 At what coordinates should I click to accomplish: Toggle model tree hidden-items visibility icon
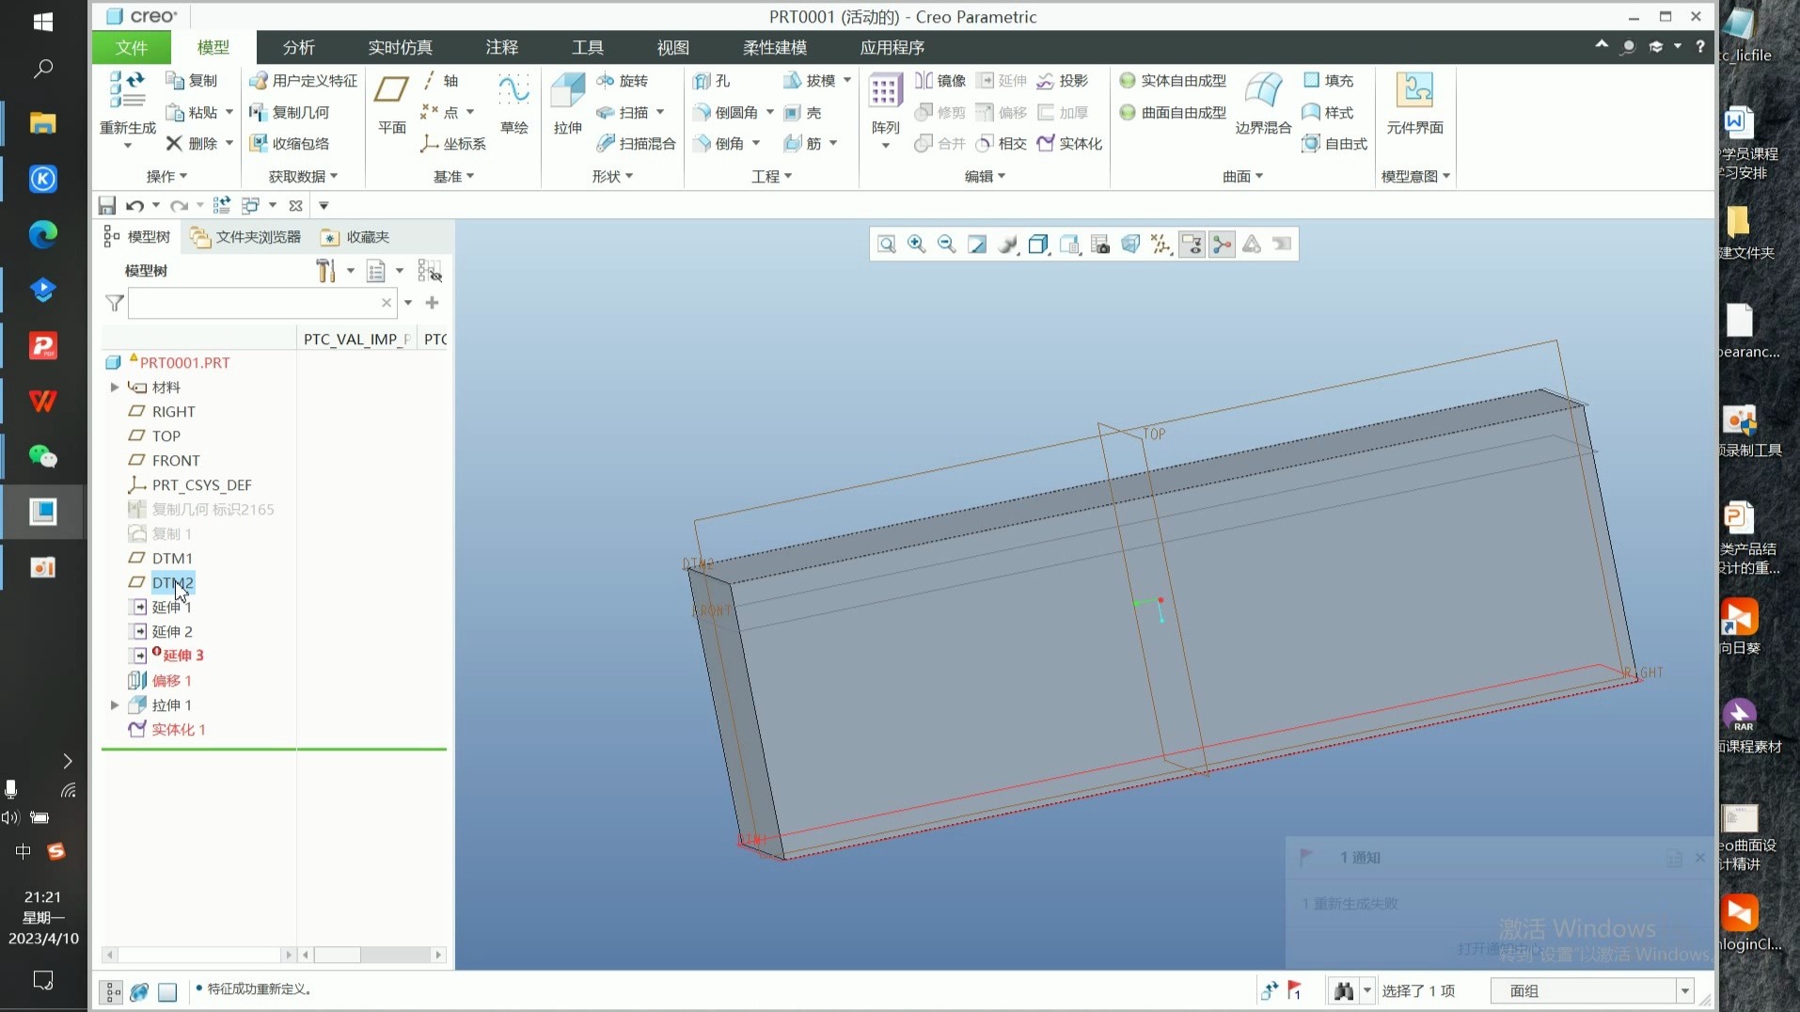[430, 272]
